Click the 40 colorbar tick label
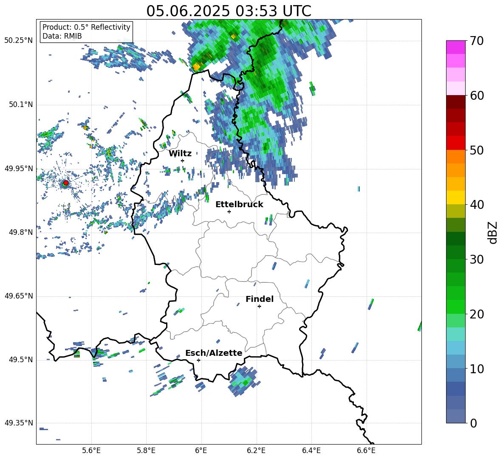This screenshot has width=503, height=459. click(x=477, y=205)
